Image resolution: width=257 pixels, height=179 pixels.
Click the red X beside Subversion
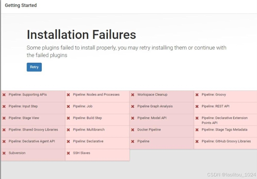coord(4,153)
